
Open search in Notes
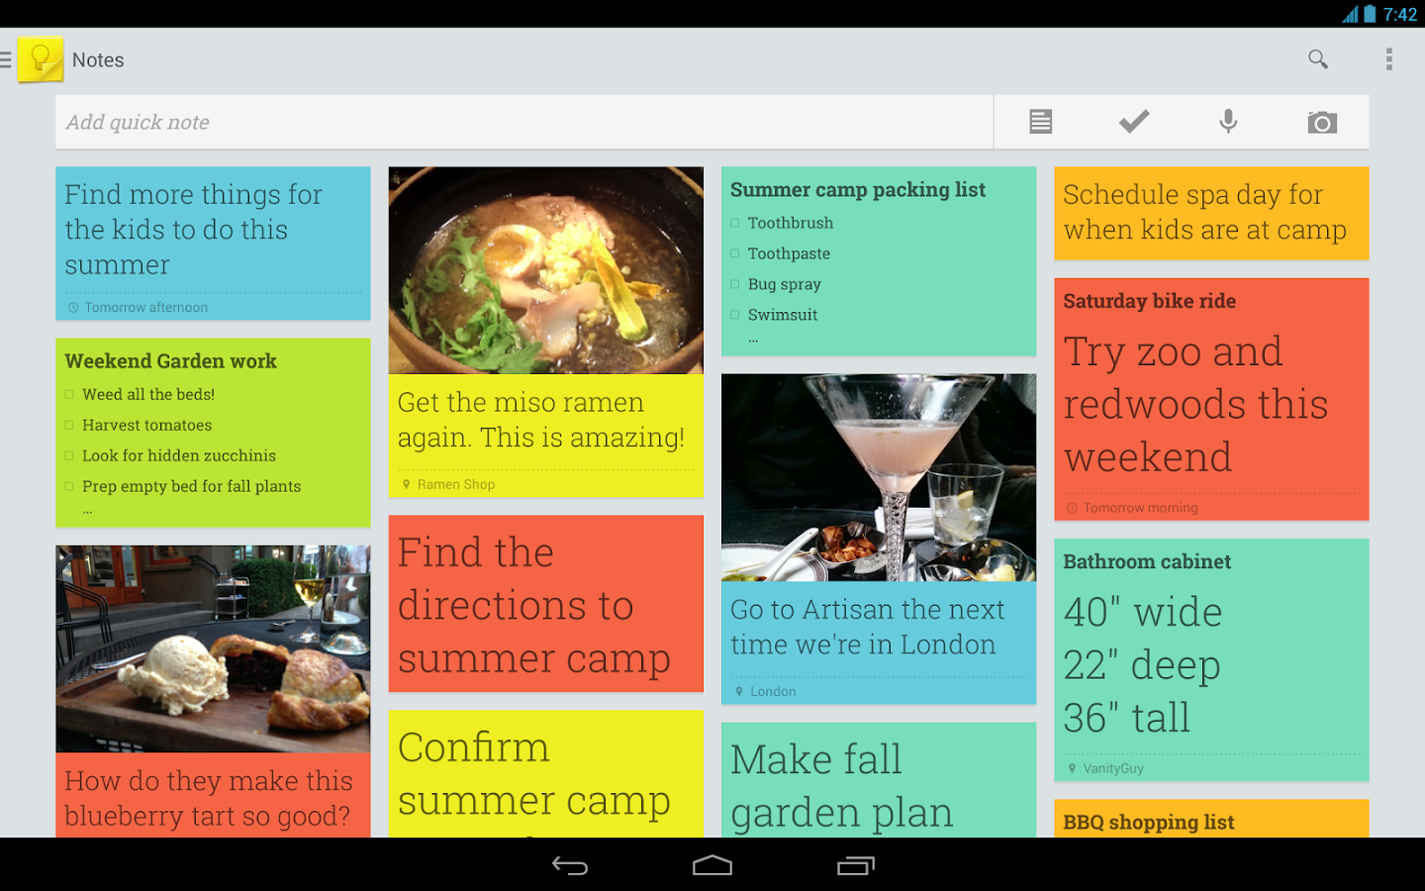[x=1317, y=59]
